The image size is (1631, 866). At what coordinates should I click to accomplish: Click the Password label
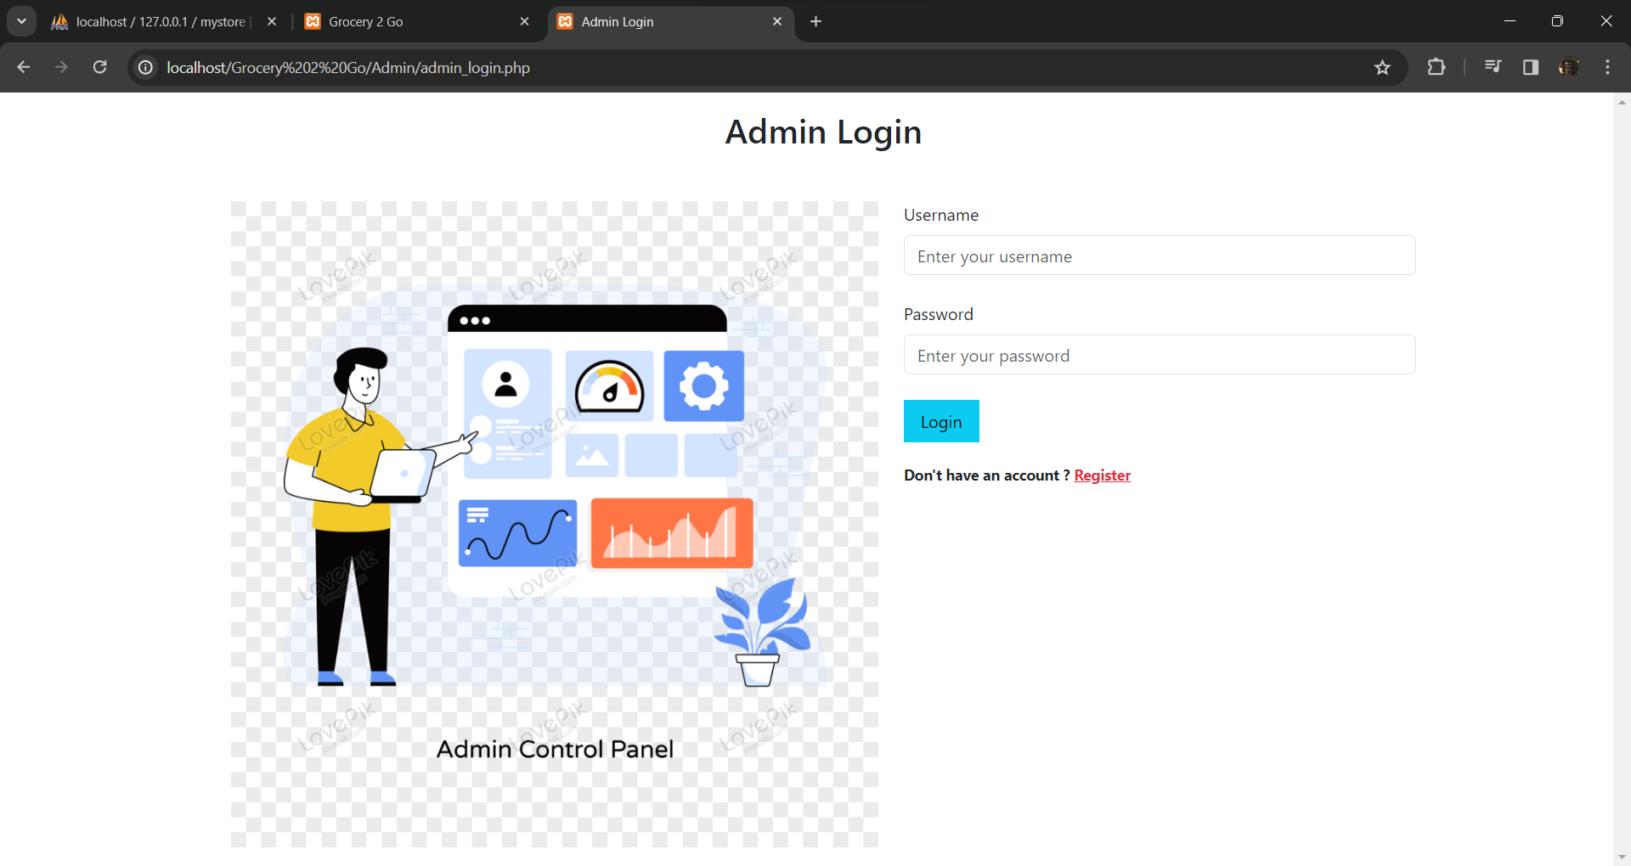[939, 314]
